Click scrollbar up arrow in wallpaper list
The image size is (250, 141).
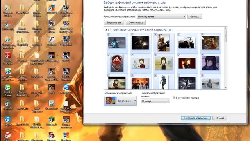225,28
